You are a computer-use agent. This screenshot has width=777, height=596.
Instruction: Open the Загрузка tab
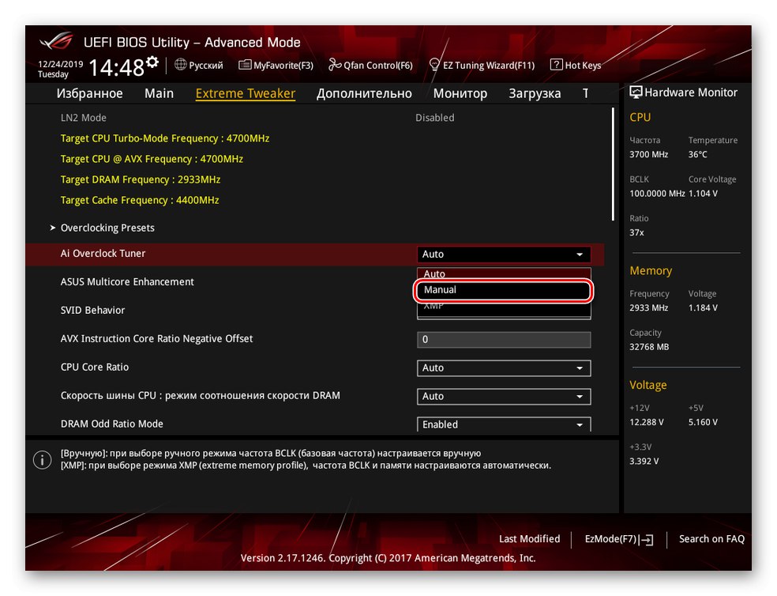click(535, 93)
